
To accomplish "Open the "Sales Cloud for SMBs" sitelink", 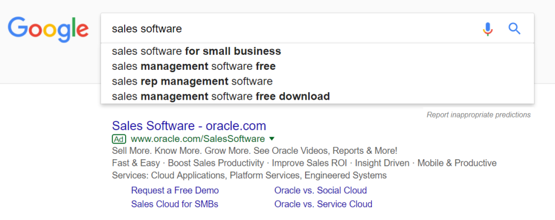I will coord(175,204).
